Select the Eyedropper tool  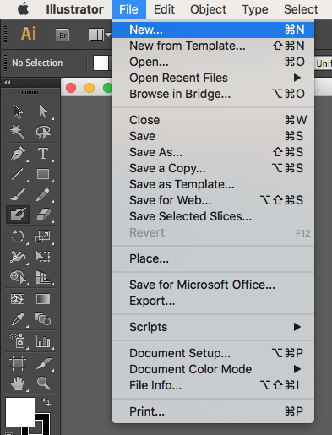pyautogui.click(x=18, y=319)
